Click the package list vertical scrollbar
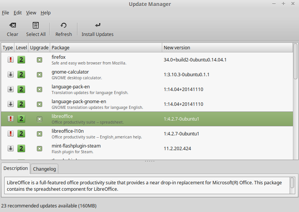The image size is (299, 212). [x=295, y=61]
